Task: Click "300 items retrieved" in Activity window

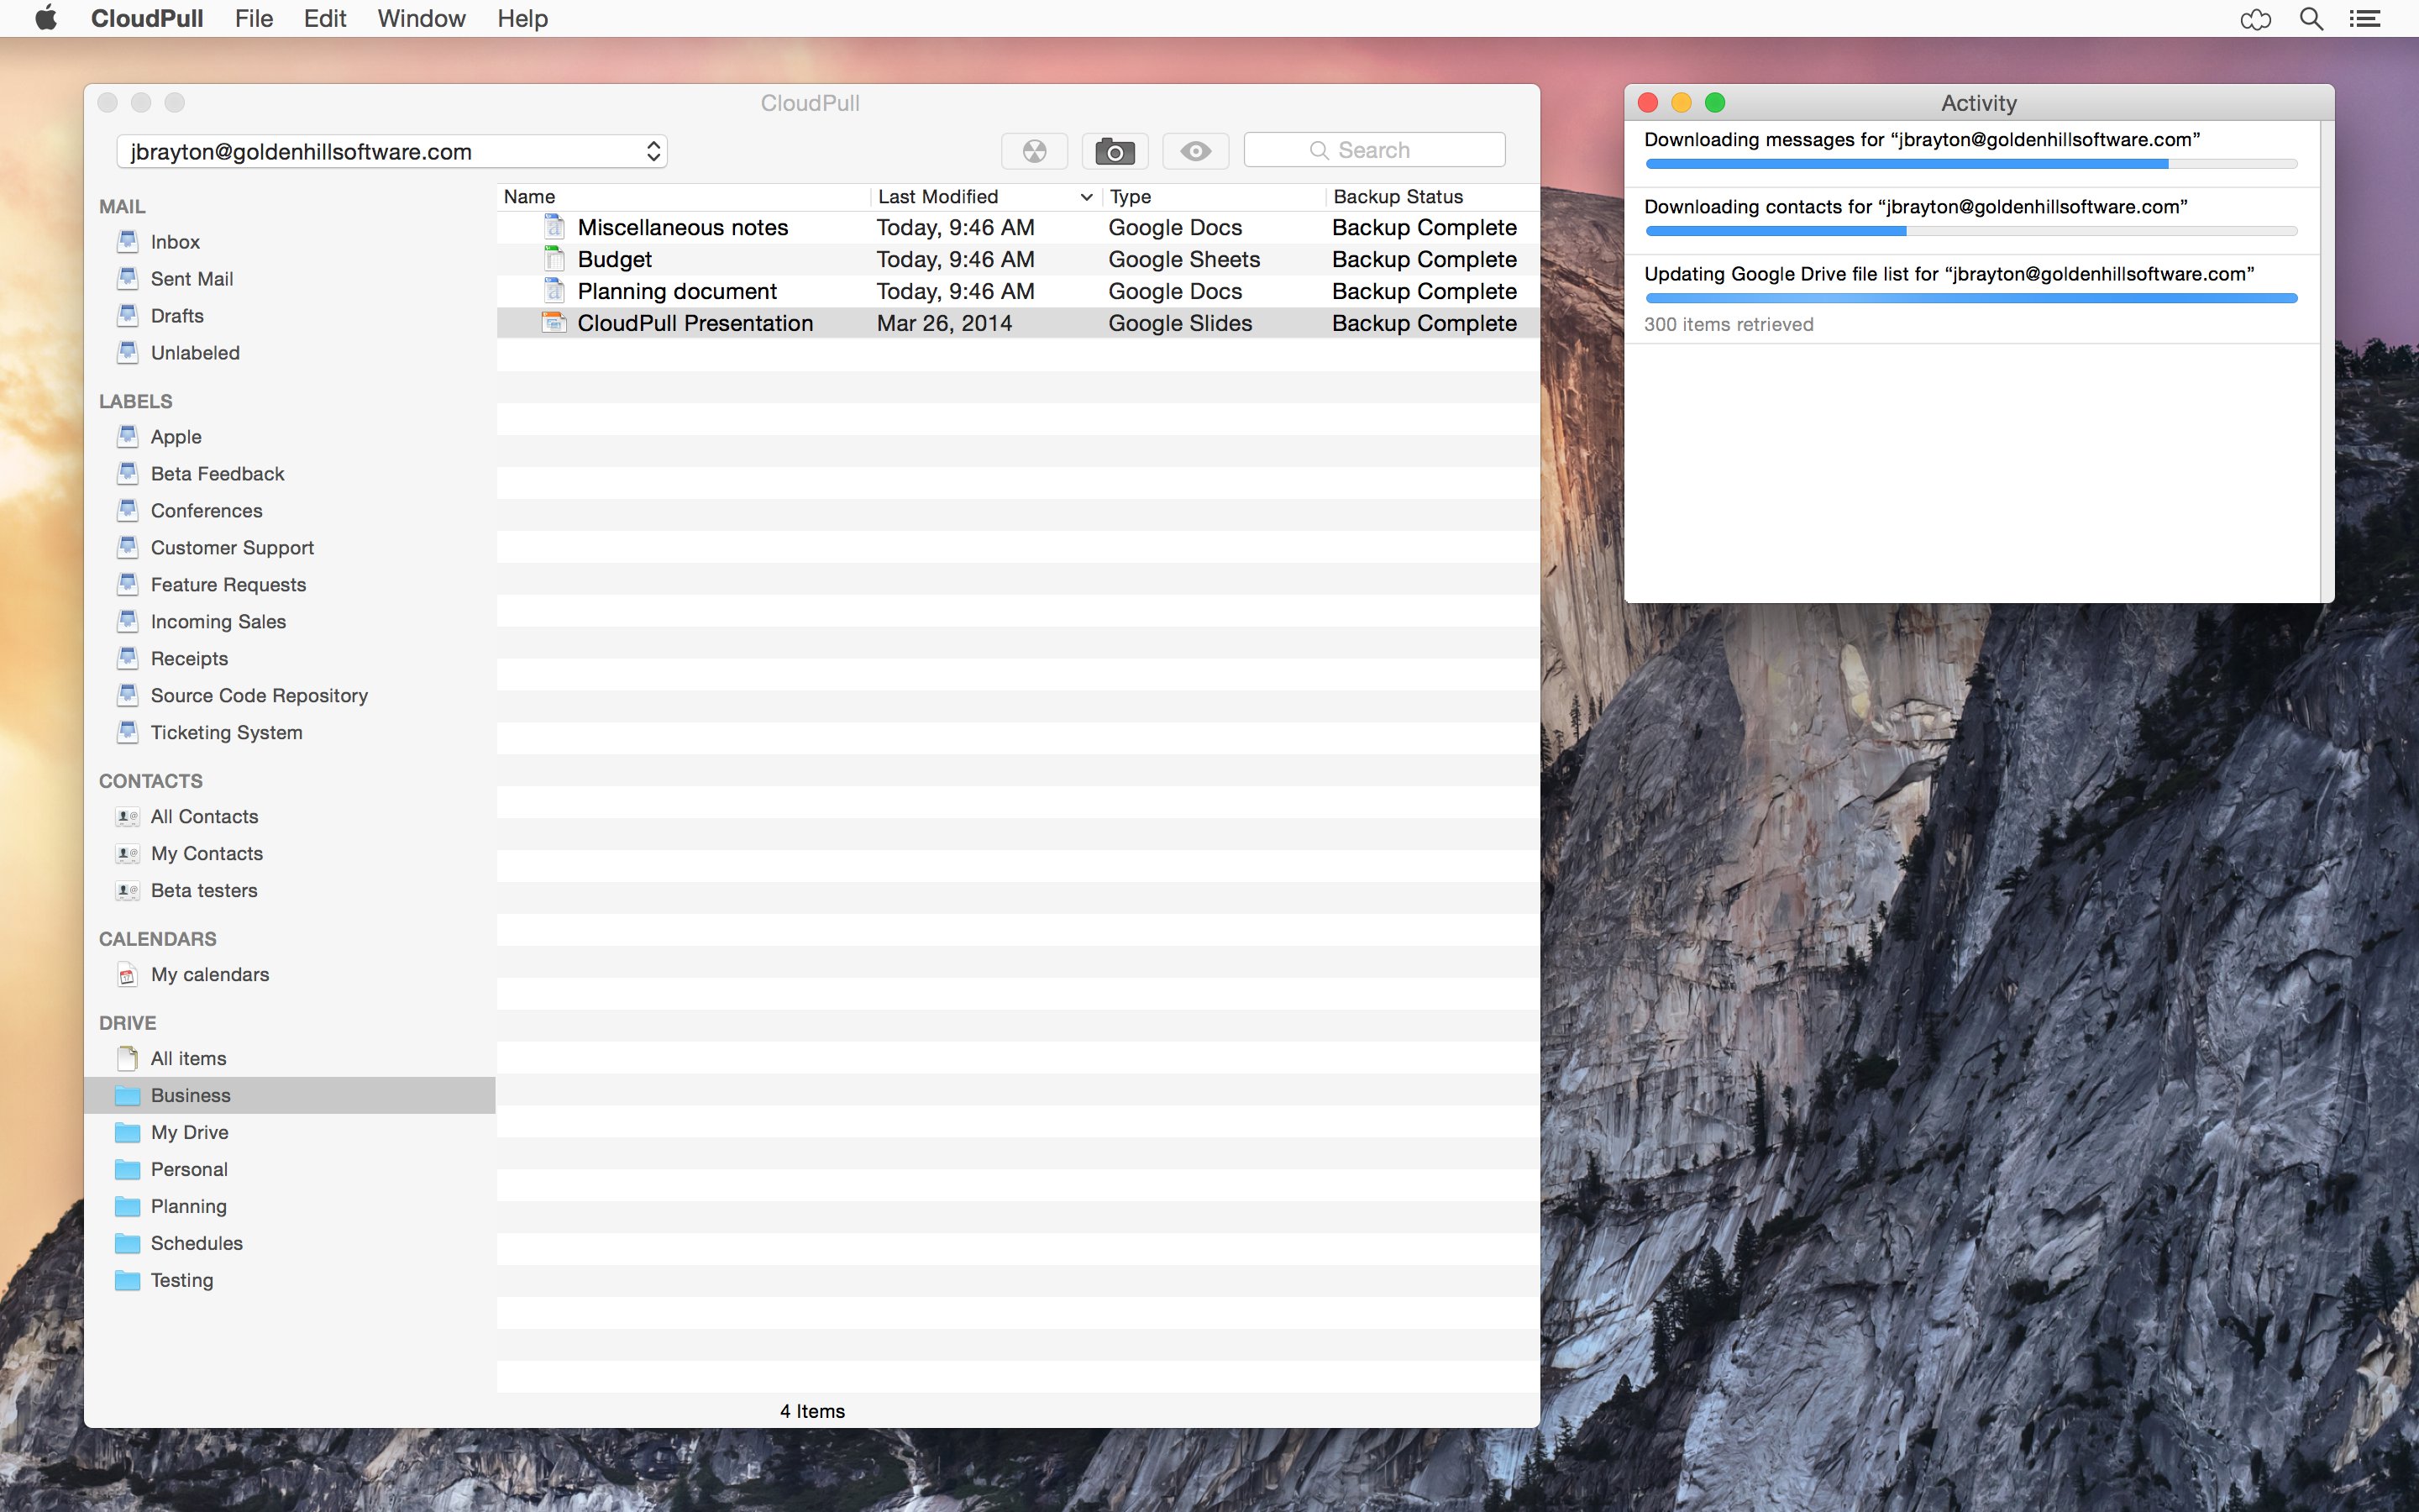Action: [1729, 324]
